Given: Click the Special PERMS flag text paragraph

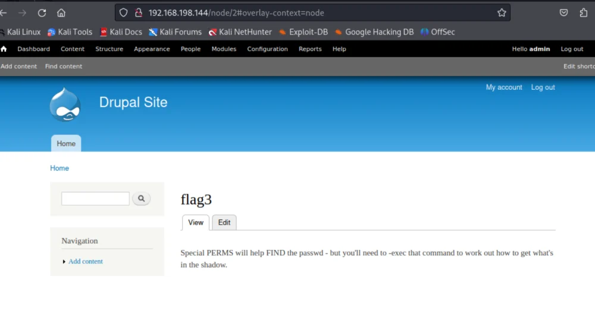Looking at the screenshot, I should point(367,259).
